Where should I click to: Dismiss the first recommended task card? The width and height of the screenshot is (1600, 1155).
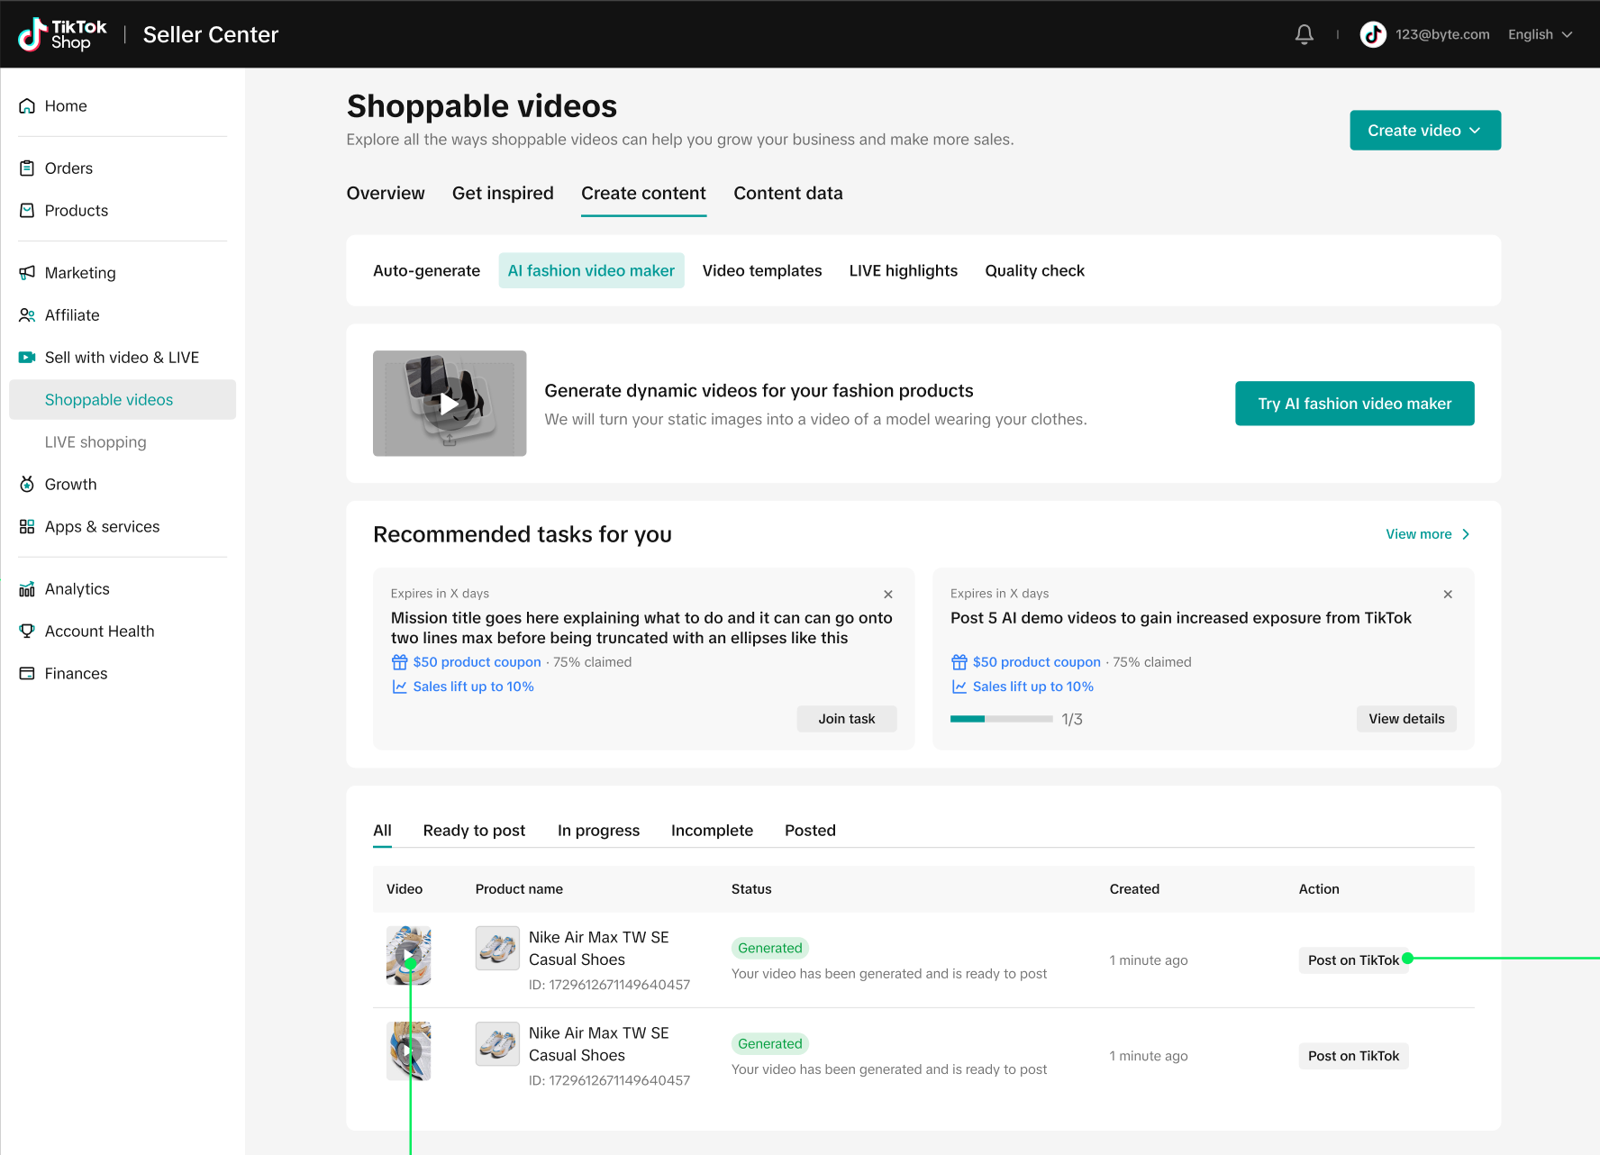(x=887, y=595)
